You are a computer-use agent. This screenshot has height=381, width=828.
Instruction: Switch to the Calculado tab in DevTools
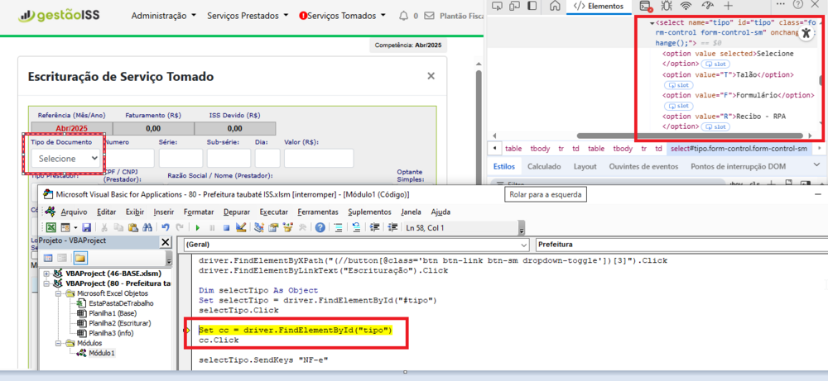tap(543, 166)
